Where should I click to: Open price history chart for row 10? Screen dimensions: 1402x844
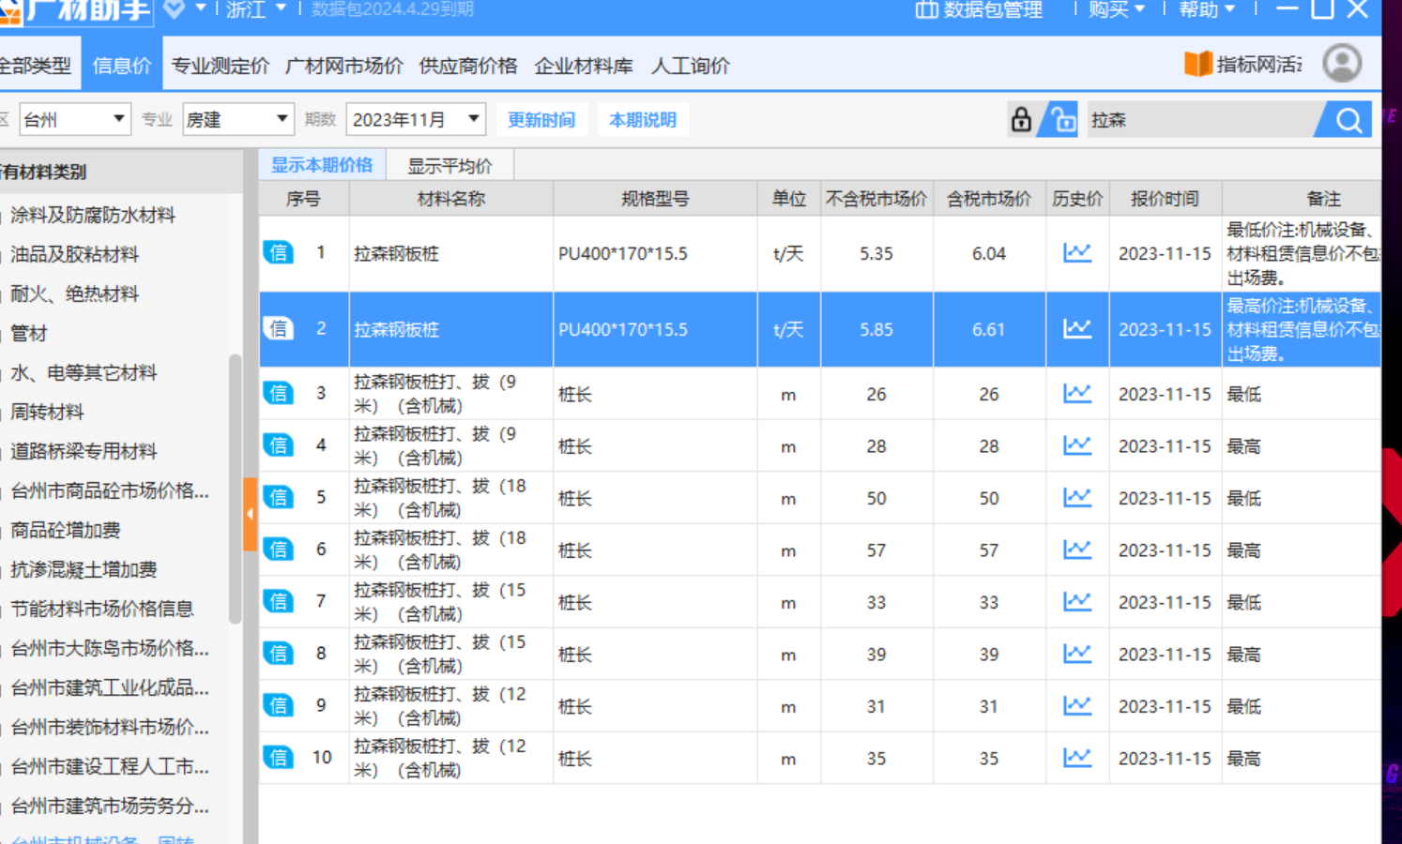pyautogui.click(x=1077, y=758)
